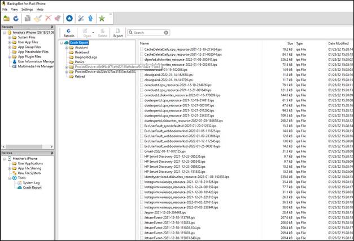Sort files by Date Modified column header

(x=338, y=43)
